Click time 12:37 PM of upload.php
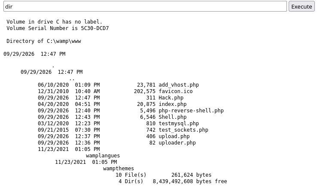Viewport: 323px width, 190px height. click(87, 136)
